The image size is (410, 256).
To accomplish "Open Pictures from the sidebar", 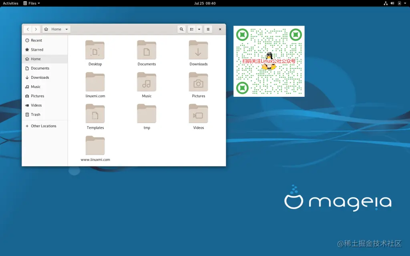I will tap(45, 96).
